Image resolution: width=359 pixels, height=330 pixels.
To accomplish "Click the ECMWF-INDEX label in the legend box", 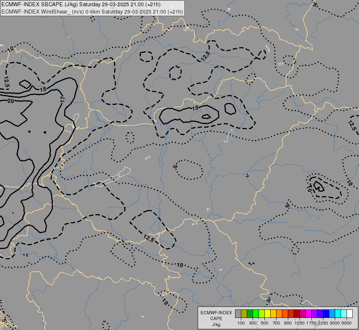I will tap(216, 313).
